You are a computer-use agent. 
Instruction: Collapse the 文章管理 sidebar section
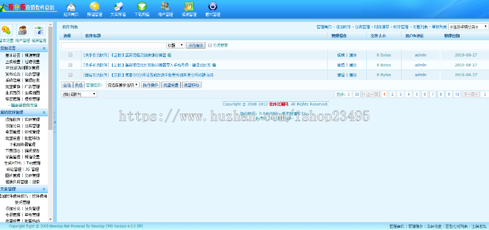click(x=44, y=189)
